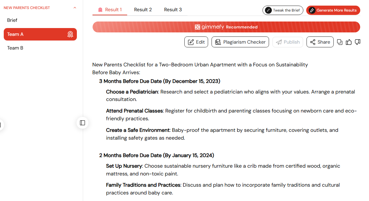
Task: Click the copy result icon
Action: click(340, 42)
